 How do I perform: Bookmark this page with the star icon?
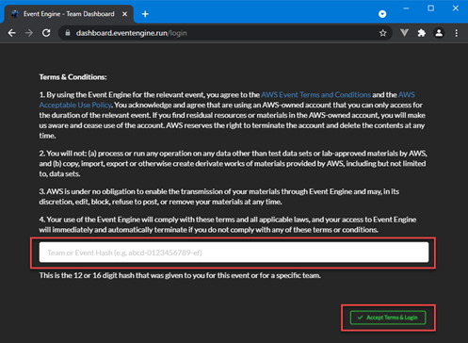pos(382,33)
